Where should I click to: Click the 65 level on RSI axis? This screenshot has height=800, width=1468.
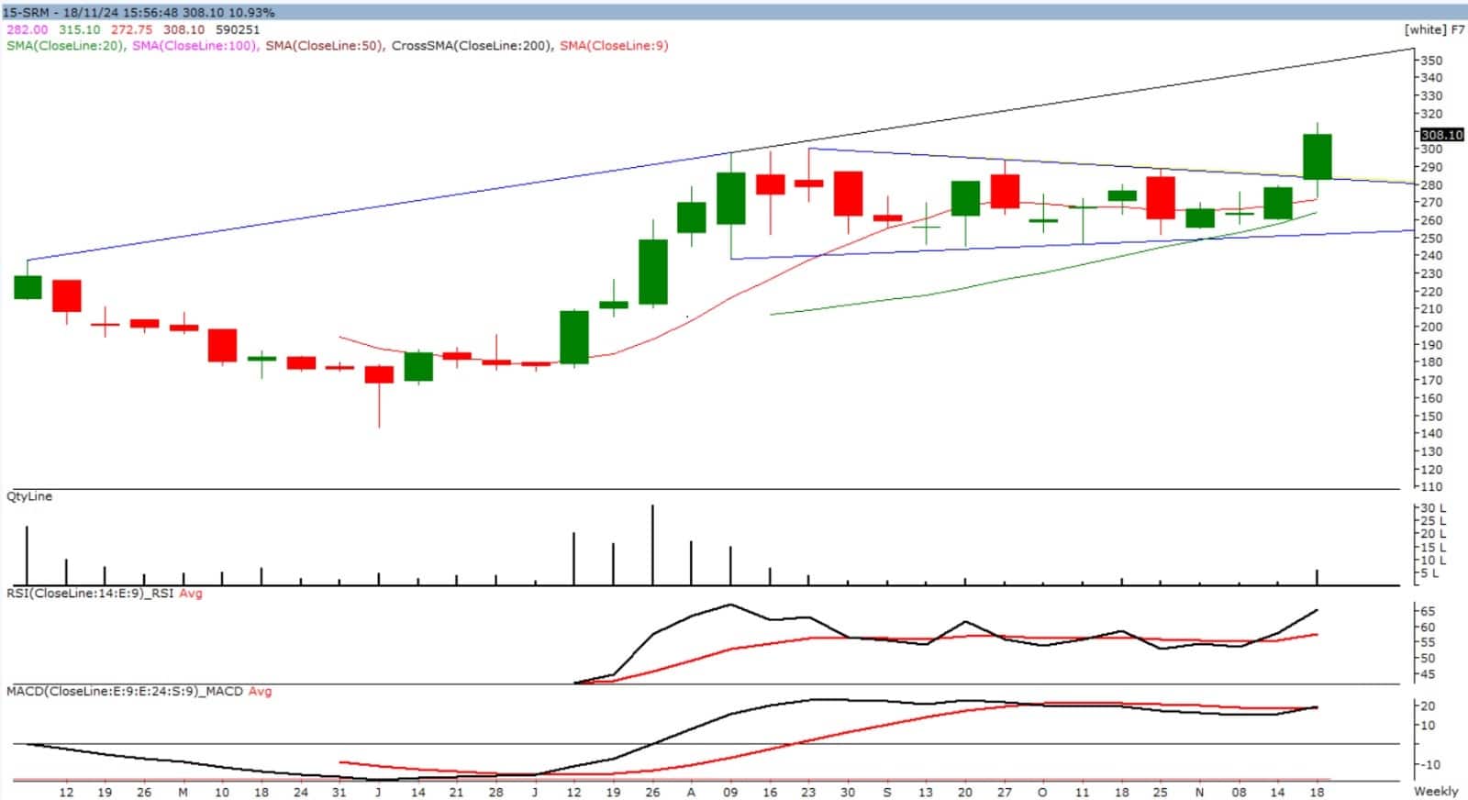click(1428, 611)
